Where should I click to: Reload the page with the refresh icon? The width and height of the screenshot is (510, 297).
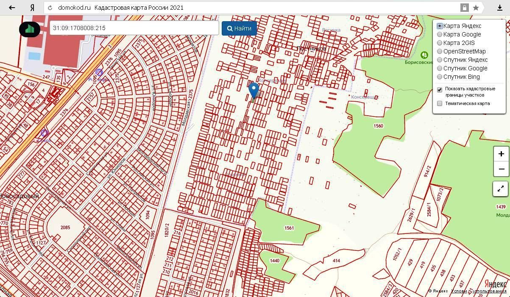(50, 8)
